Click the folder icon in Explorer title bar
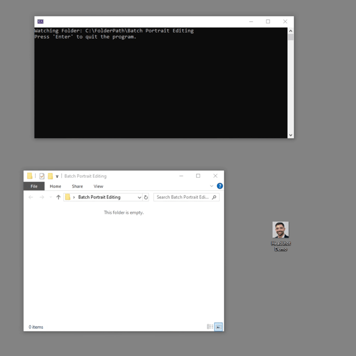The image size is (356, 356). (30, 176)
